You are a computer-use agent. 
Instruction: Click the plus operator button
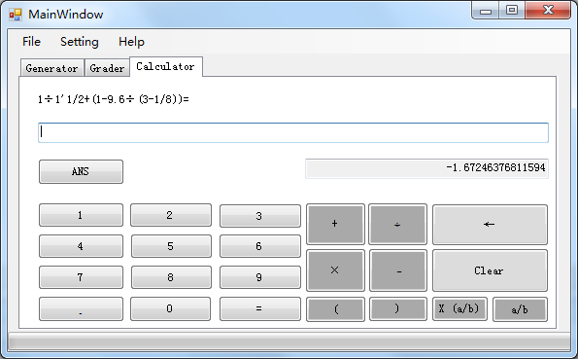335,224
